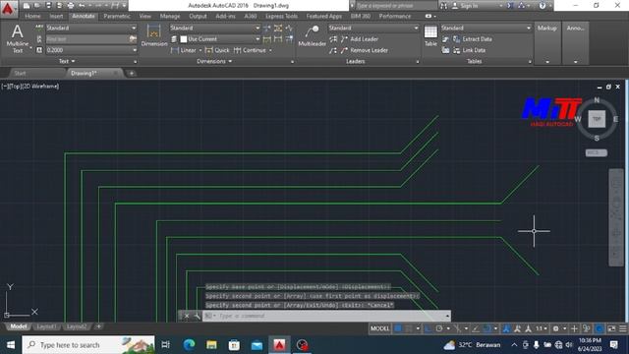Screen dimensions: 629x354
Task: Switch to the Home ribbon tab
Action: (32, 16)
